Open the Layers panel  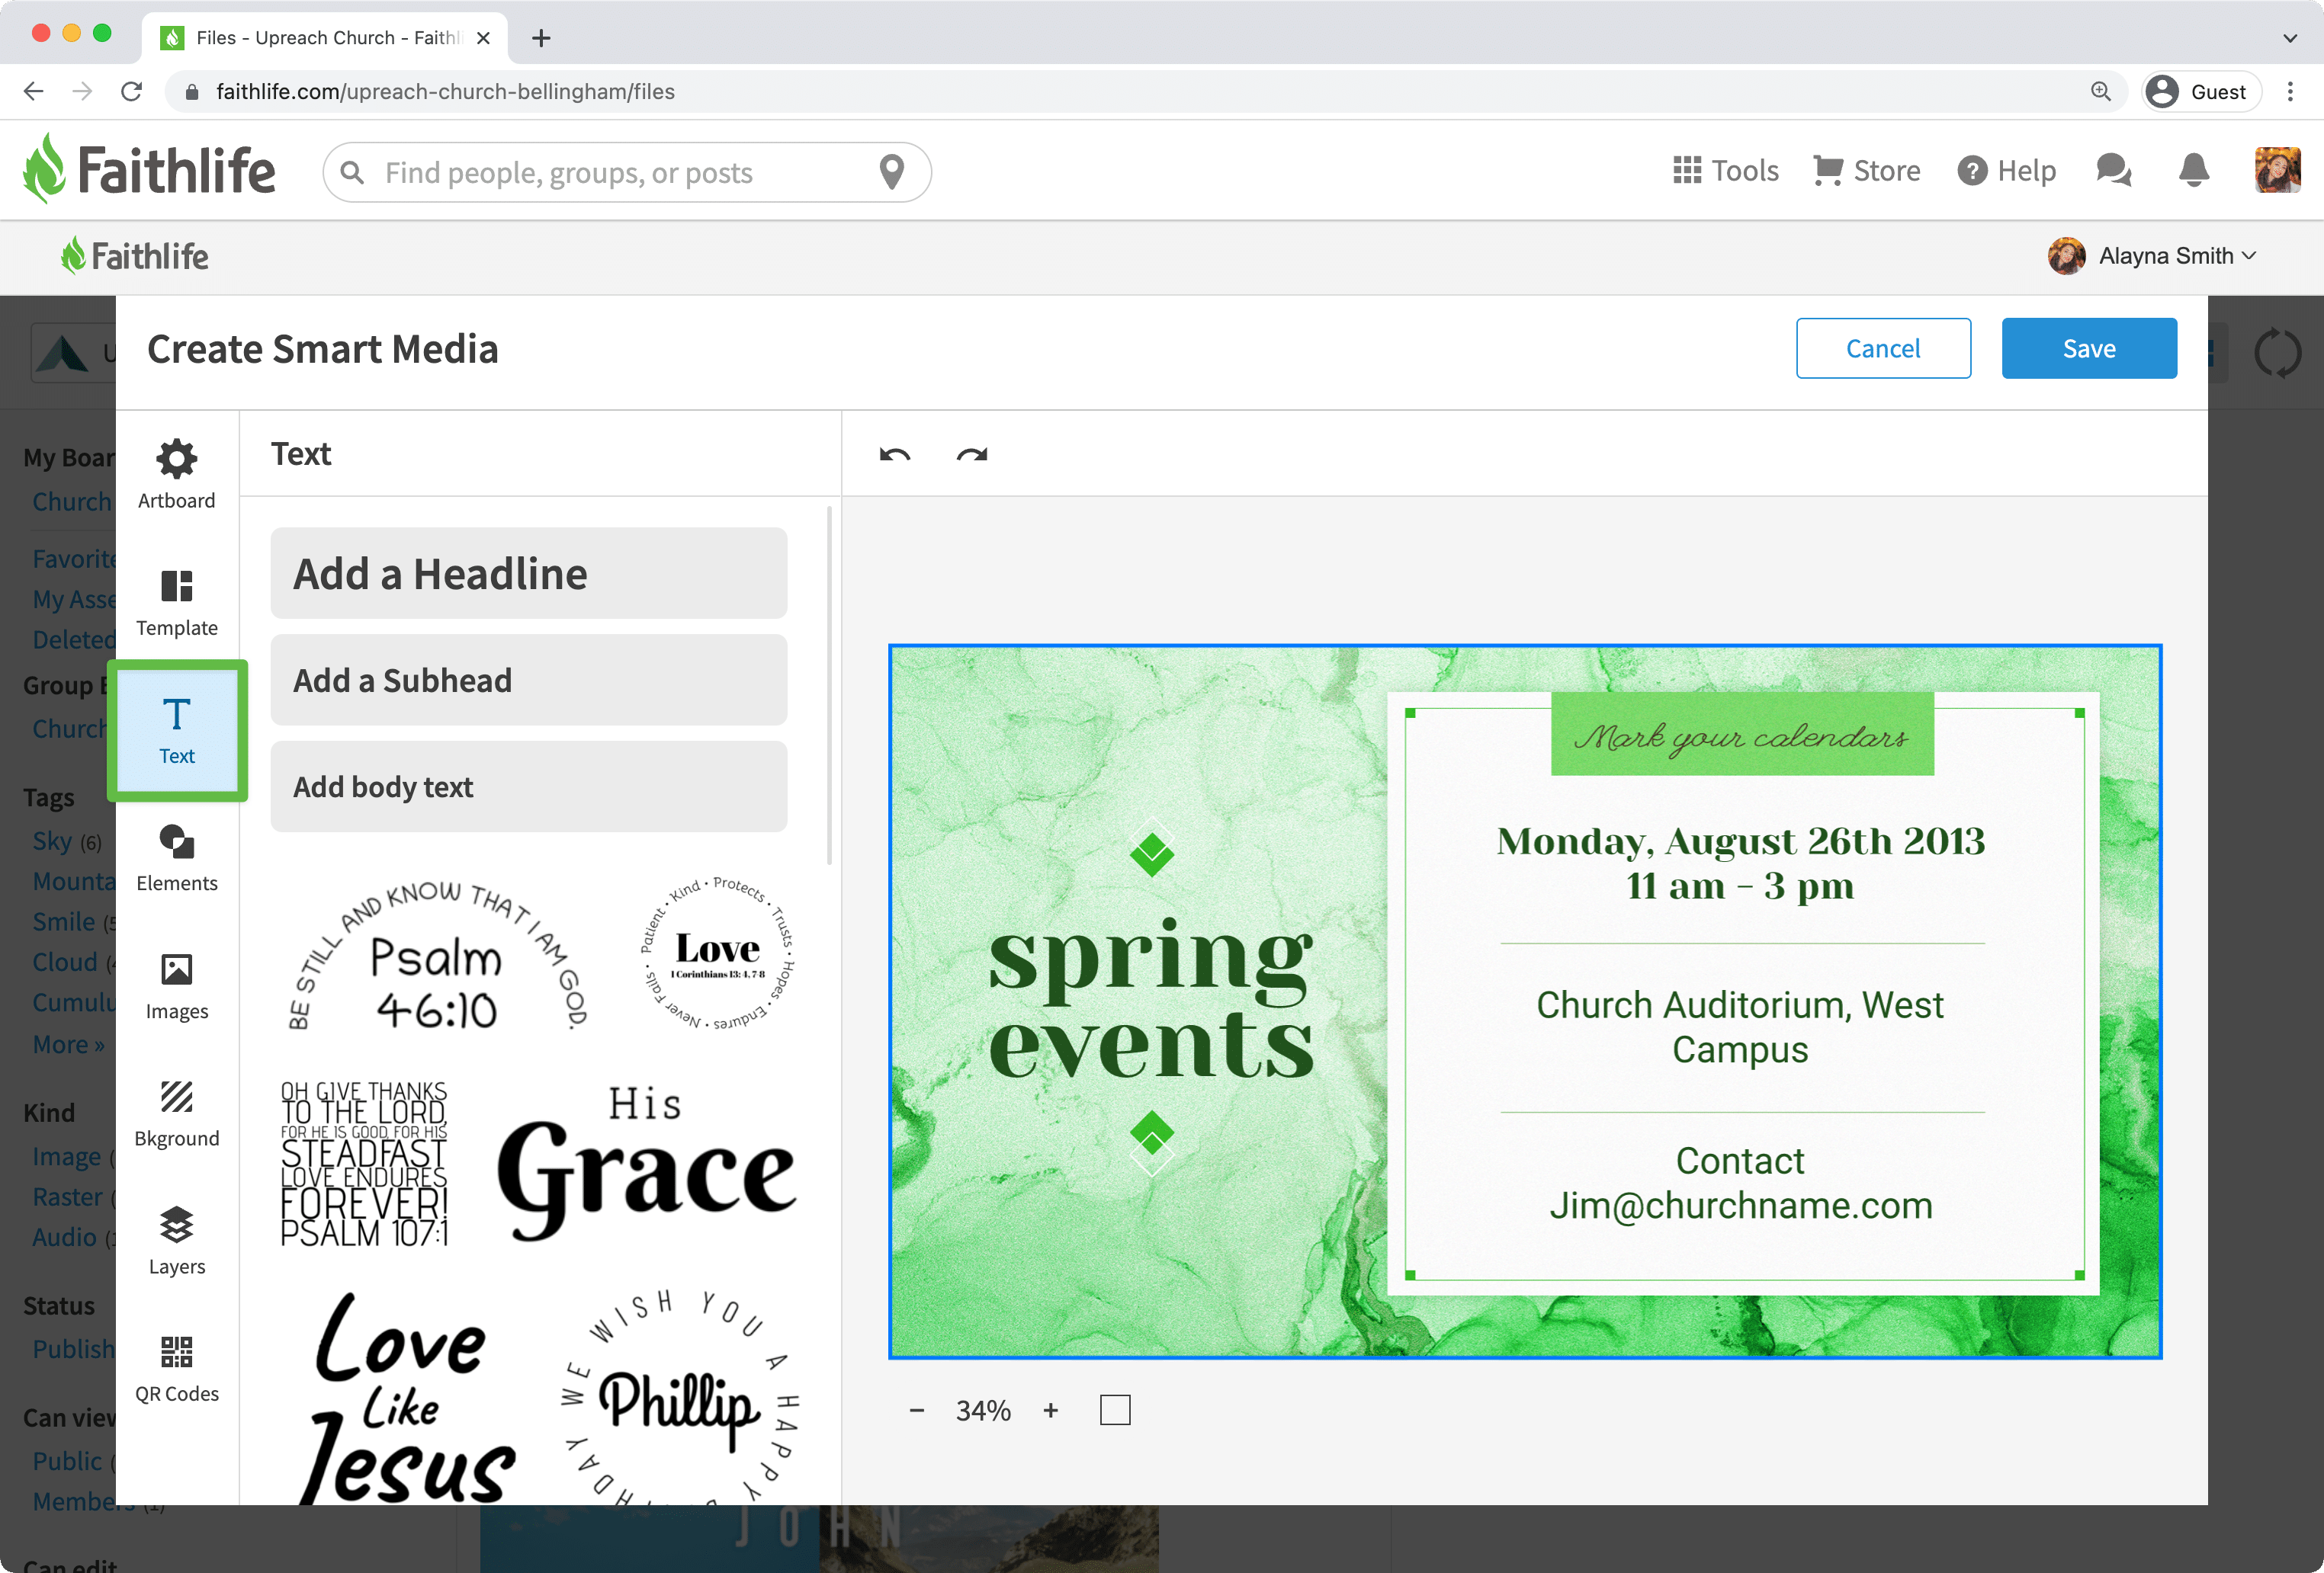pos(176,1241)
